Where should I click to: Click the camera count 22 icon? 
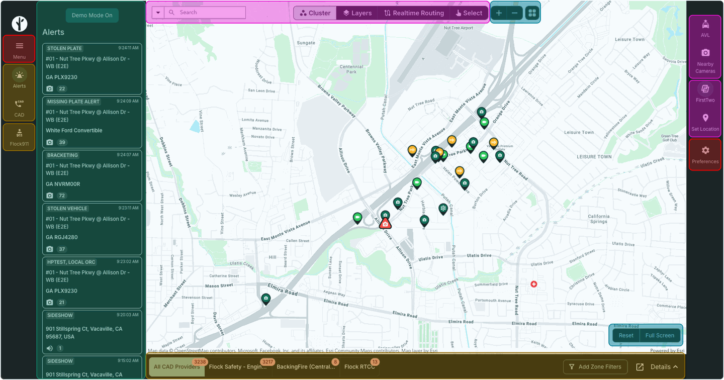click(x=50, y=89)
